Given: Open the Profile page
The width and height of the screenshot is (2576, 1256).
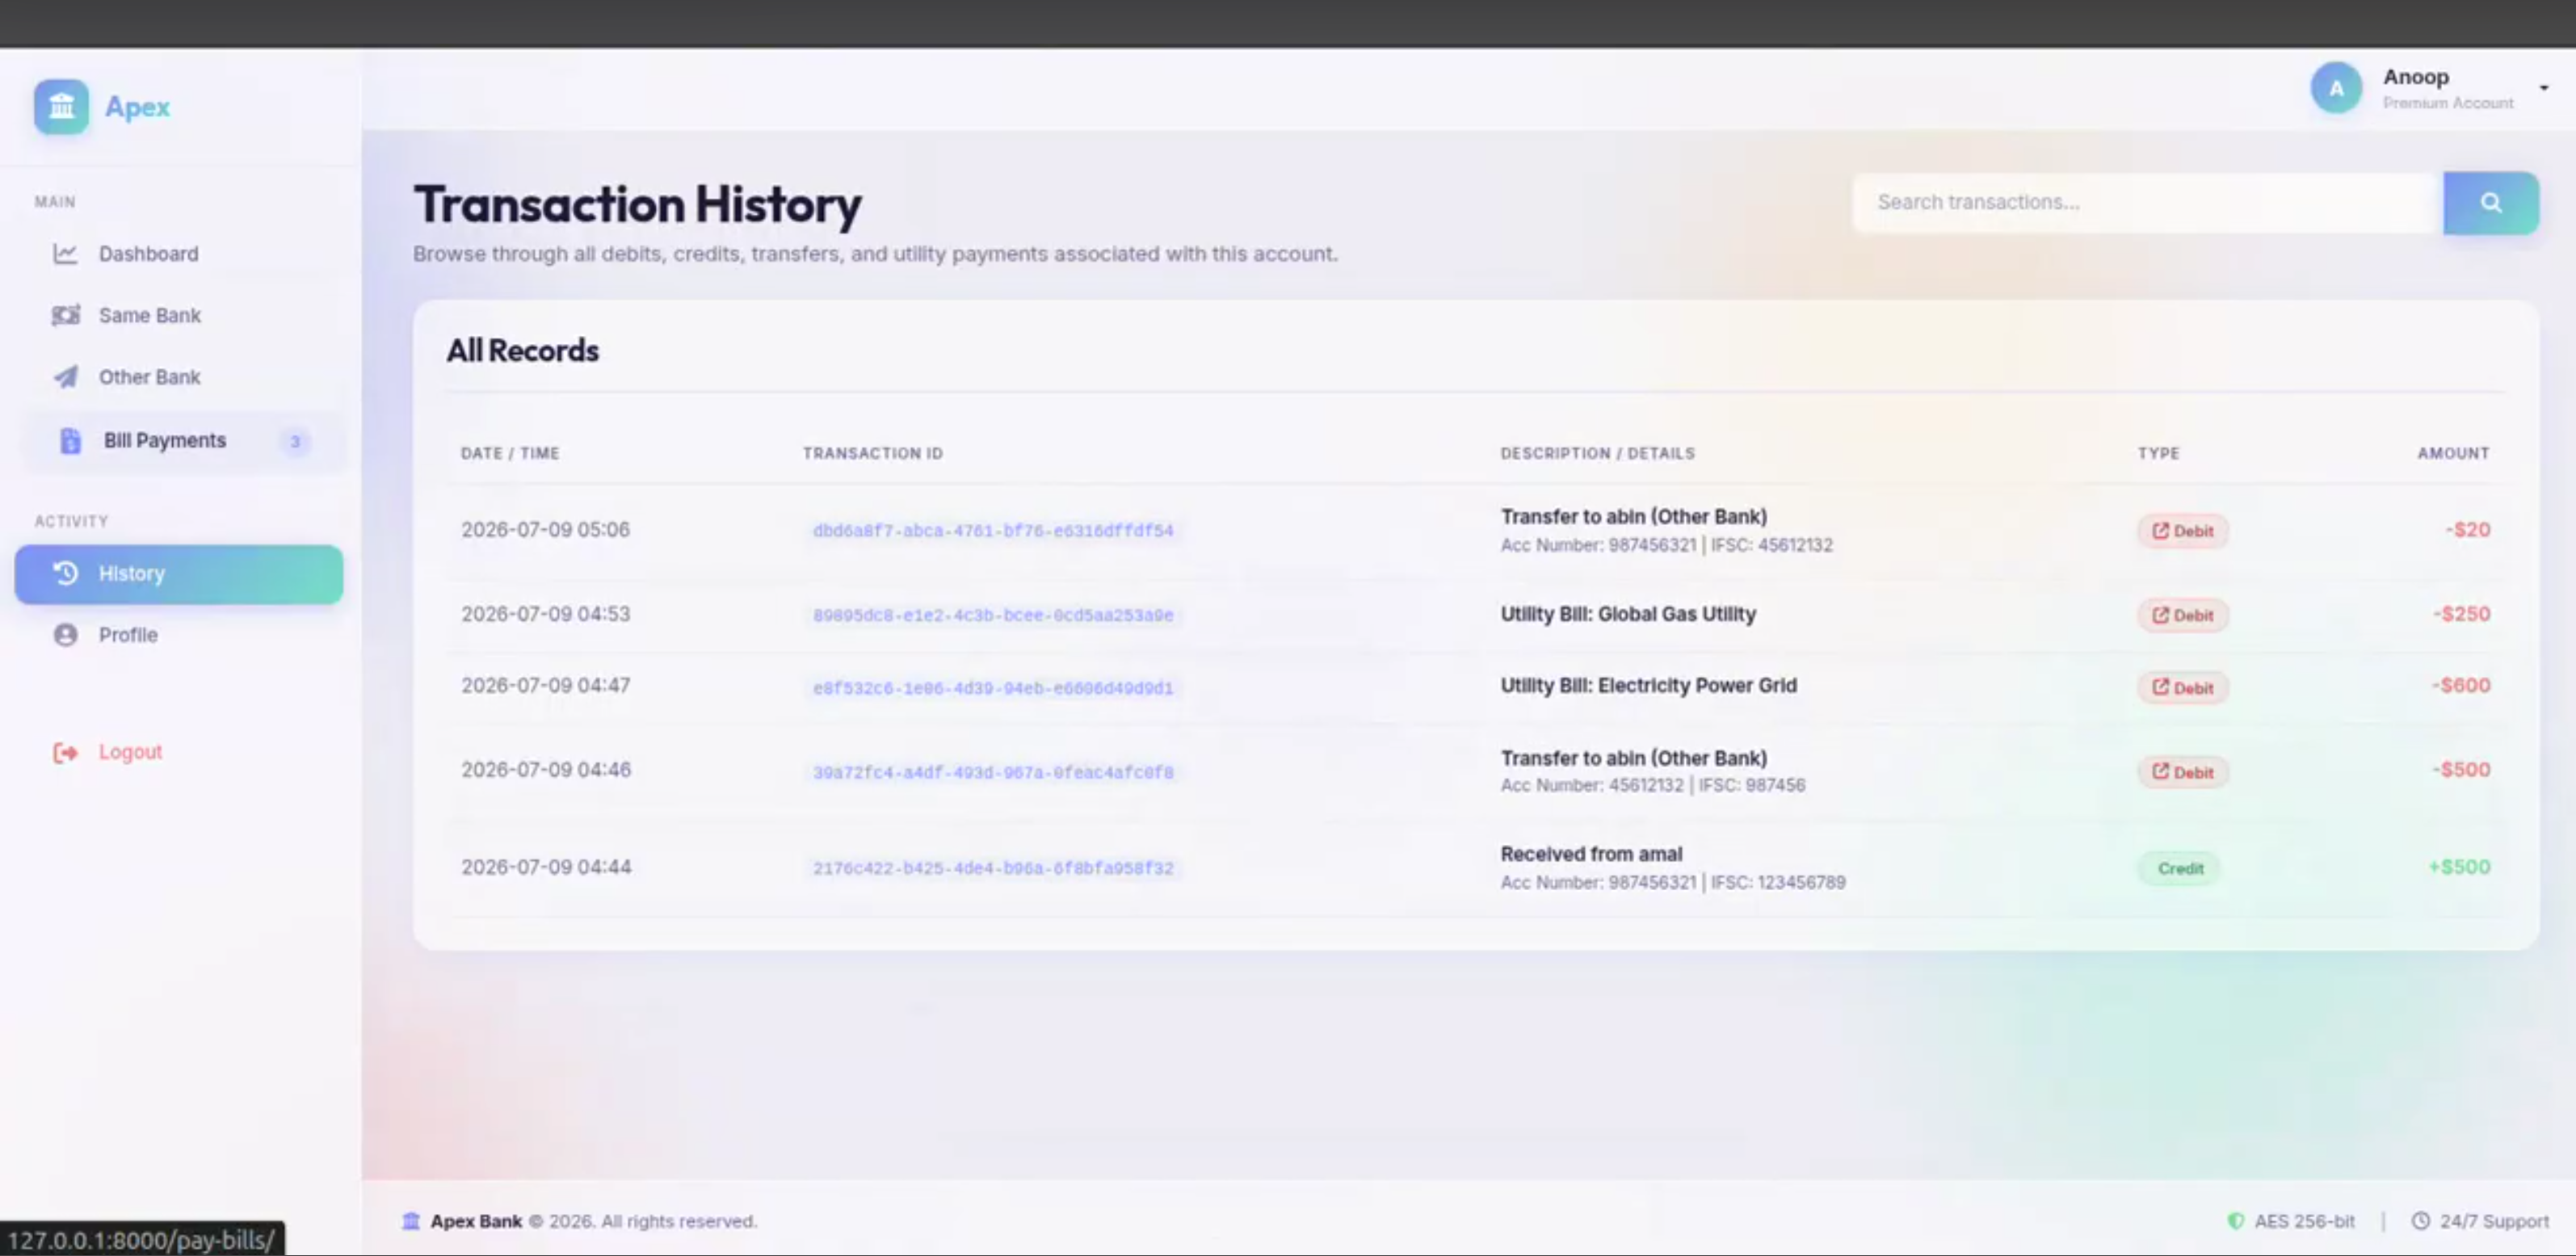Looking at the screenshot, I should [179, 635].
